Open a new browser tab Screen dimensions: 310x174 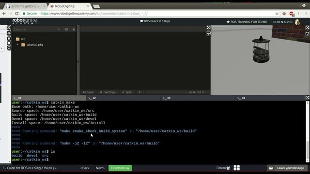coord(96,6)
